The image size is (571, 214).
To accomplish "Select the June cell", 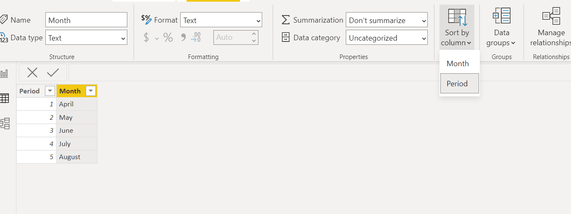I will tap(76, 130).
